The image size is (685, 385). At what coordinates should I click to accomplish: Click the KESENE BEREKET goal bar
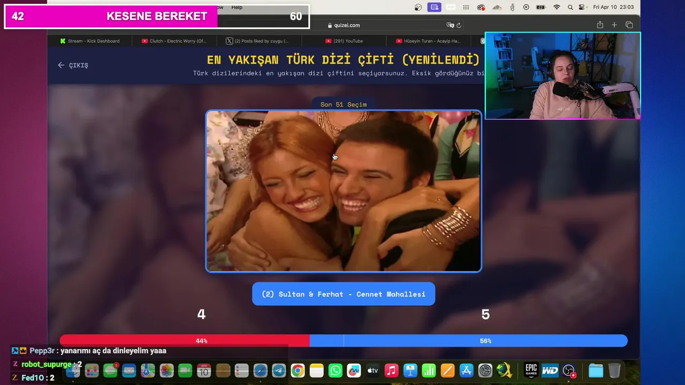[157, 17]
